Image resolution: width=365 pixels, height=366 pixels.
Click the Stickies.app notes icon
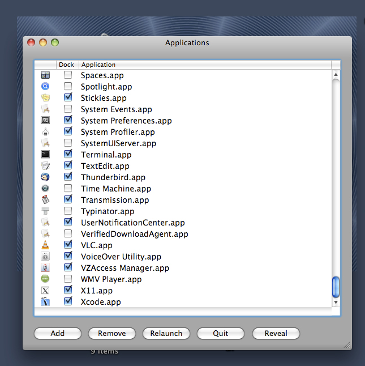pyautogui.click(x=45, y=97)
